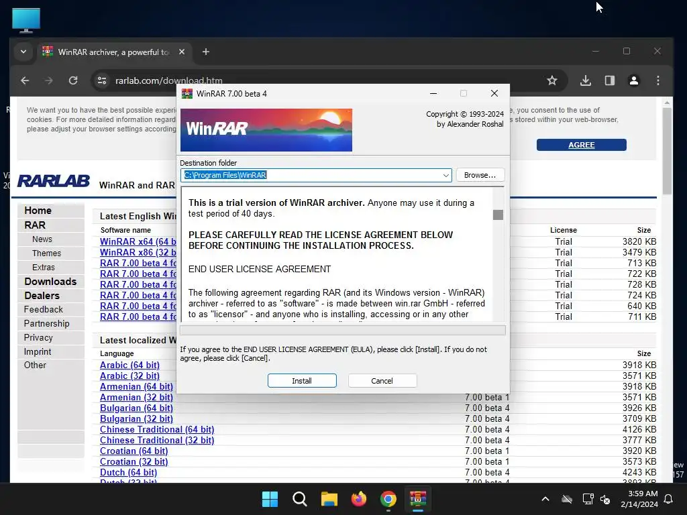Image resolution: width=687 pixels, height=515 pixels.
Task: Open a new Chrome tab
Action: coord(206,52)
